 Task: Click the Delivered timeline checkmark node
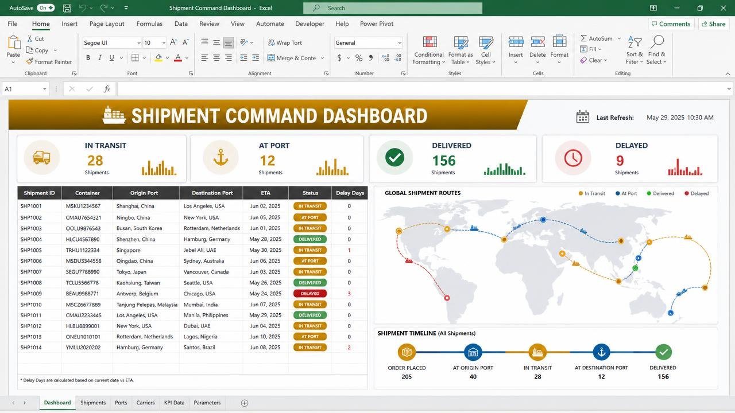pyautogui.click(x=663, y=352)
